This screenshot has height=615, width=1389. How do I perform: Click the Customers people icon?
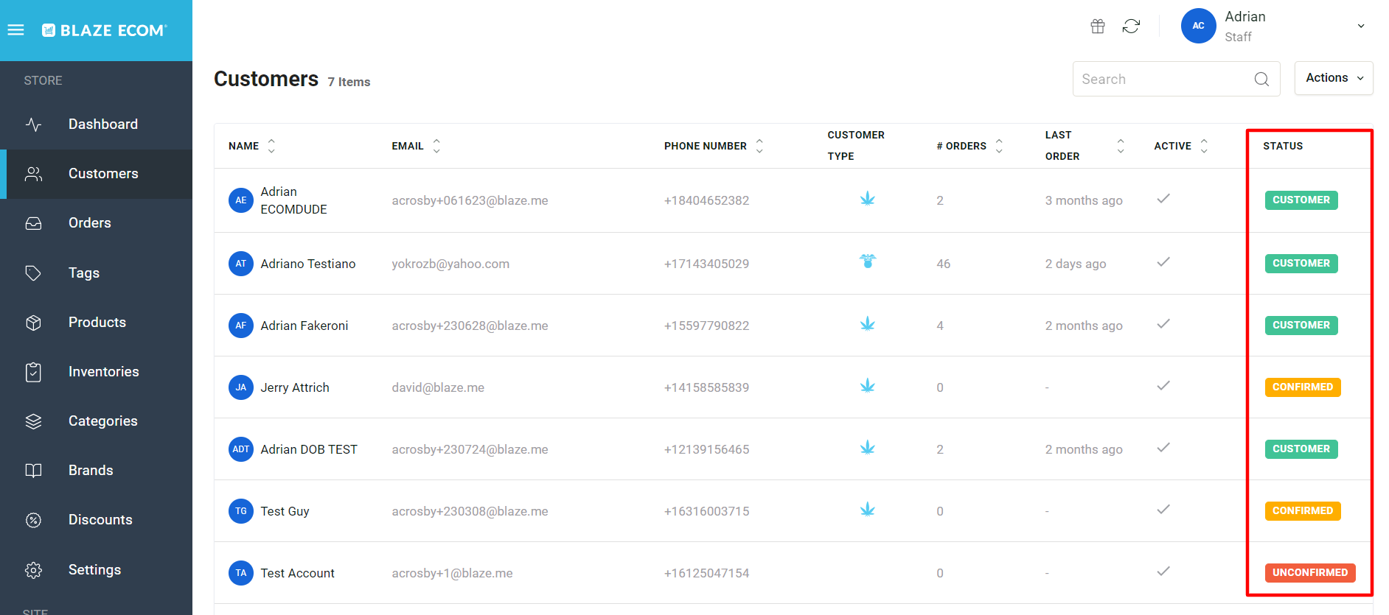pos(33,174)
